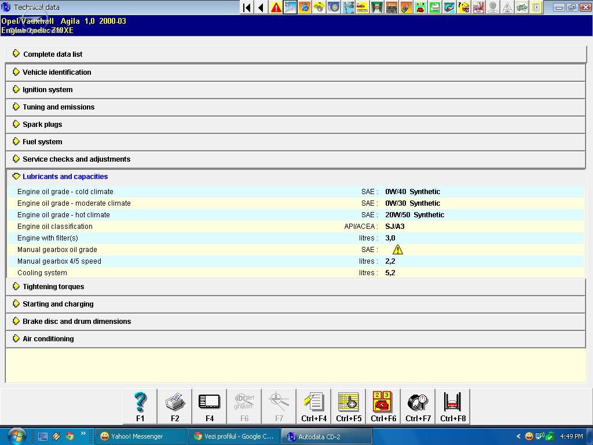593x445 pixels.
Task: Open the Ctrl+F4 notes pencil button
Action: (314, 406)
